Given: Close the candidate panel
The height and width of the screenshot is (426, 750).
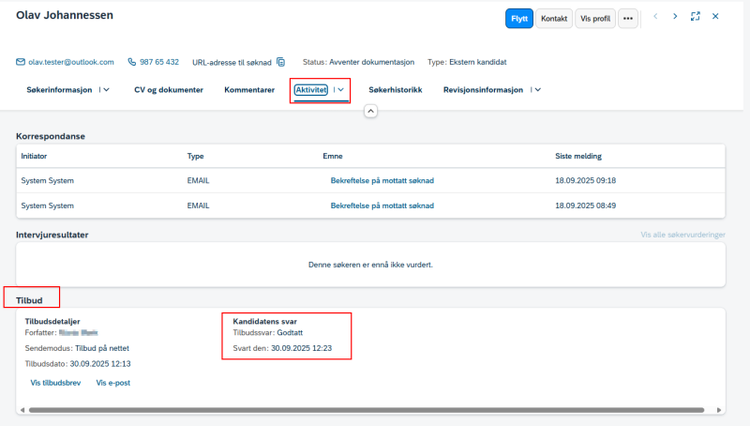Looking at the screenshot, I should tap(715, 16).
